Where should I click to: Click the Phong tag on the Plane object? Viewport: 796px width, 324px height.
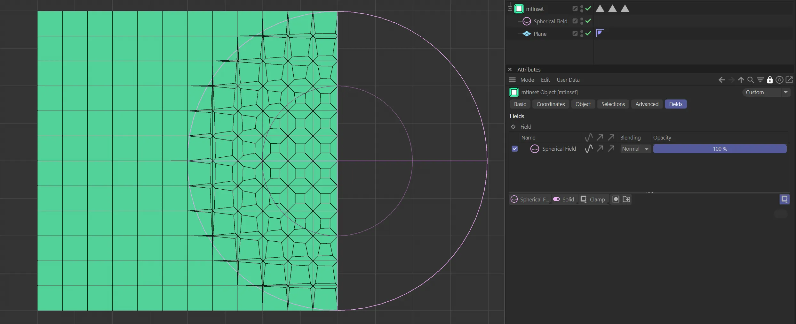click(600, 33)
